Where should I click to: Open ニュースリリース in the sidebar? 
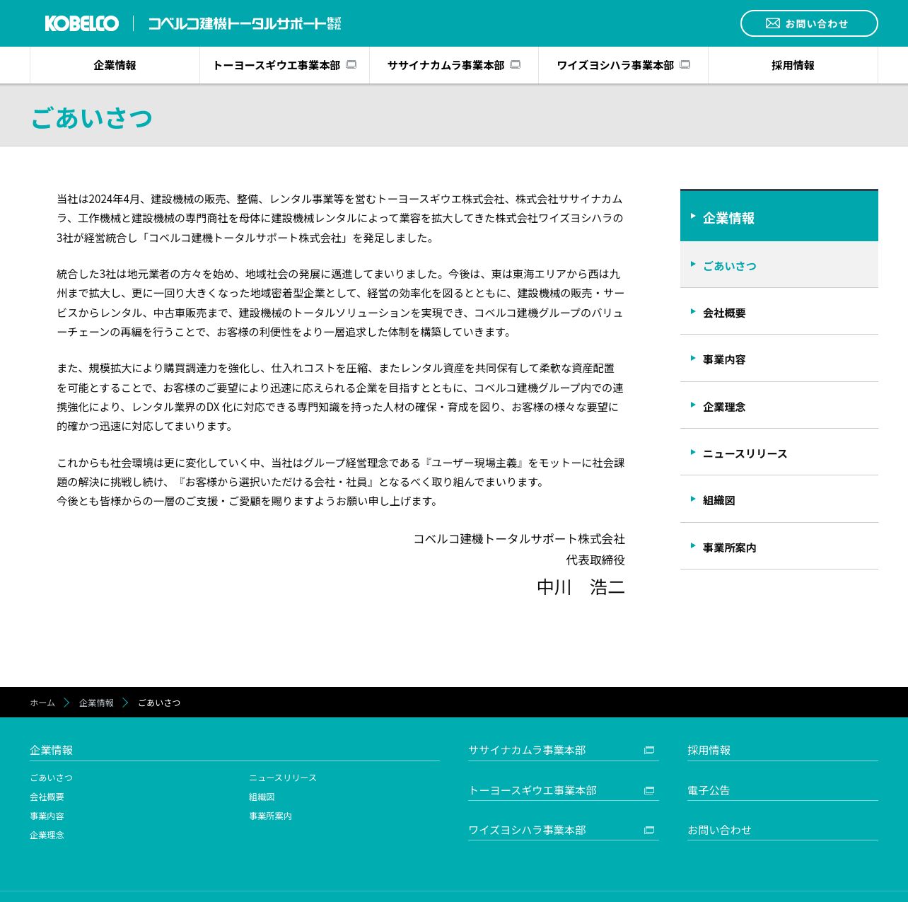click(779, 452)
